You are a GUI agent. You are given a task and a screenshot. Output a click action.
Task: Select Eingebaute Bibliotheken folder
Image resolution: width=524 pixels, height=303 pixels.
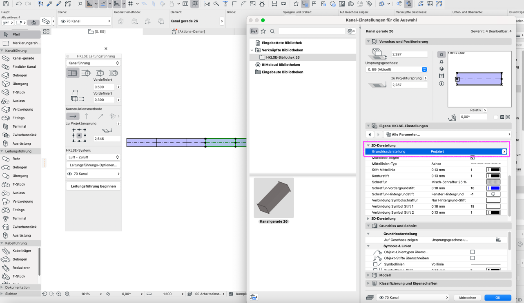coord(283,72)
